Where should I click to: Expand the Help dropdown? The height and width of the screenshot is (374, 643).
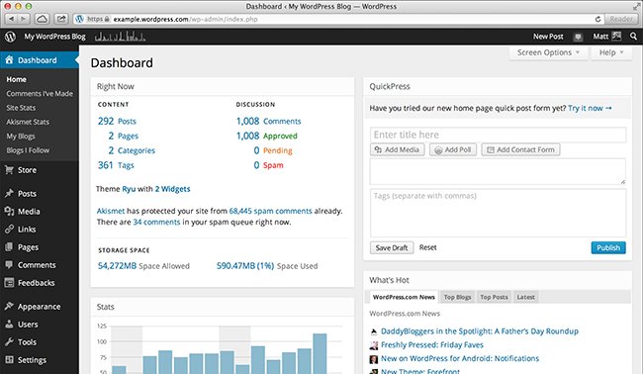(x=611, y=52)
